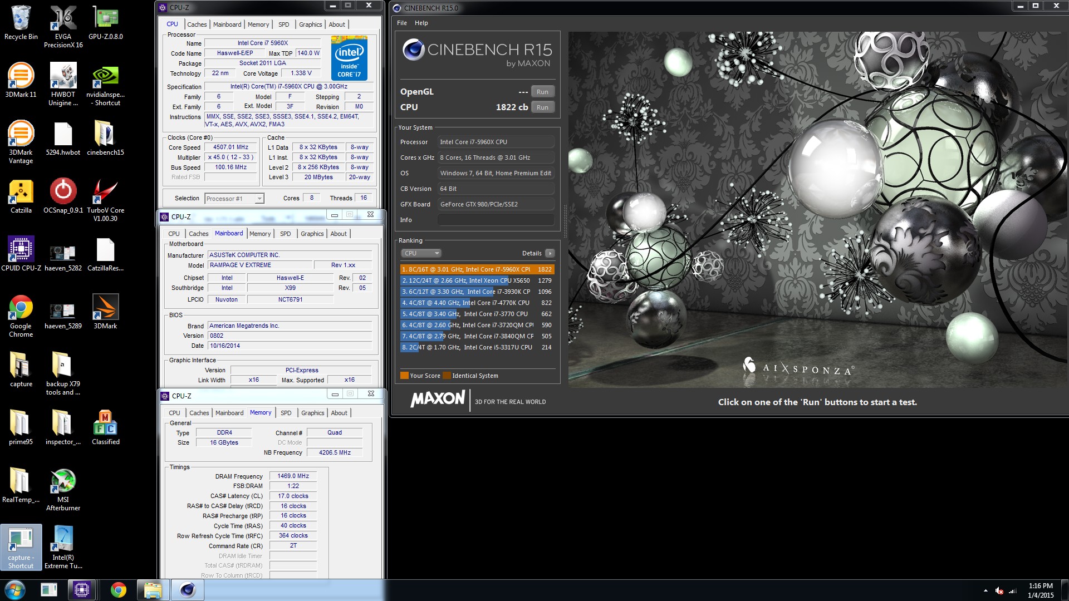The width and height of the screenshot is (1069, 601).
Task: Open the volume icon in system tray
Action: [999, 590]
